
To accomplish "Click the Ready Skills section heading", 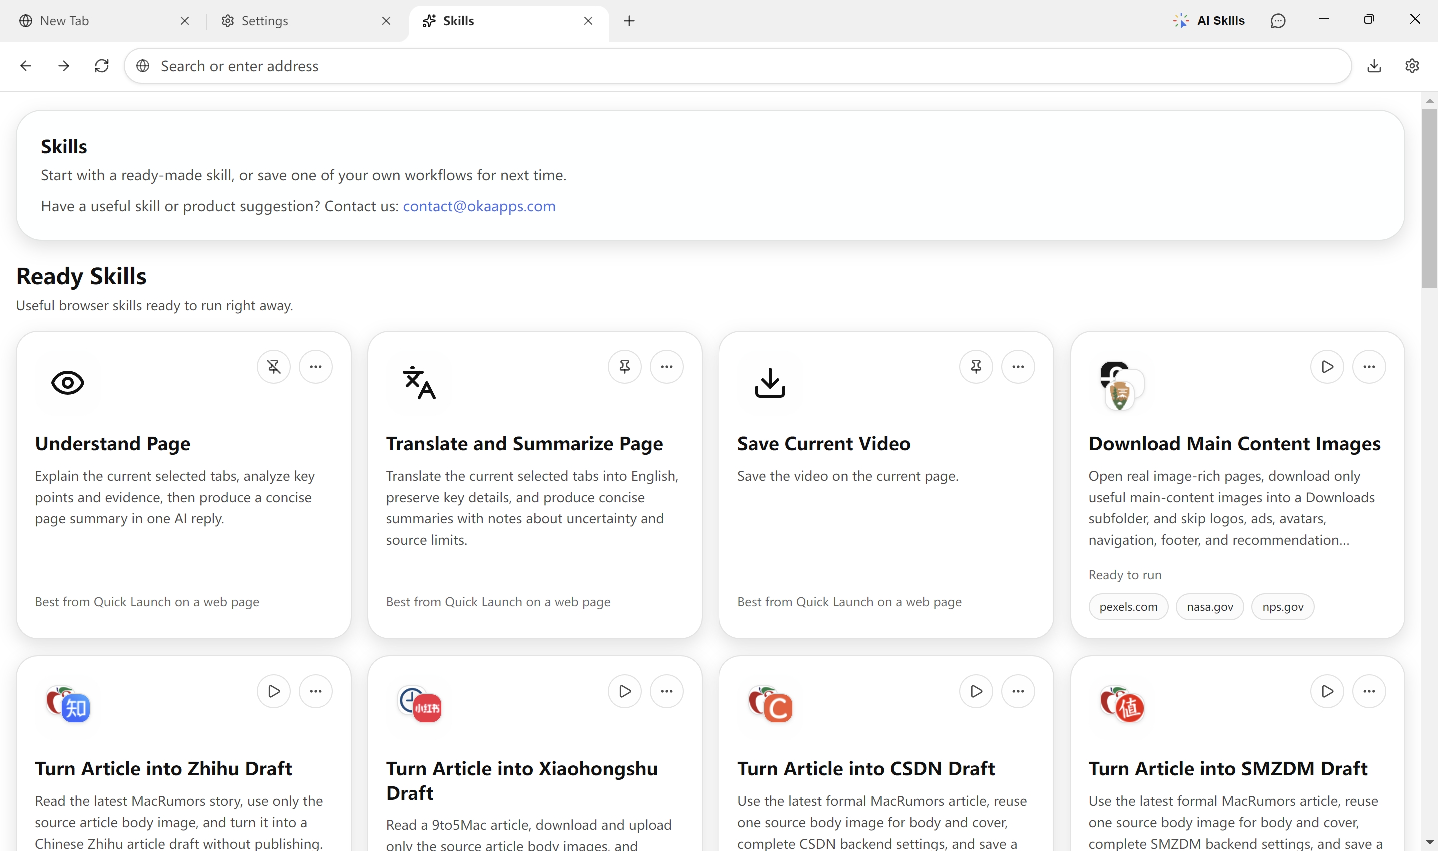I will [x=81, y=276].
